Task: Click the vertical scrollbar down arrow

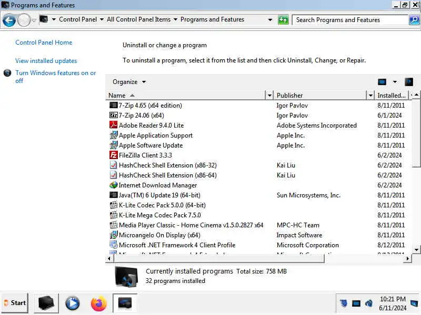Action: tap(416, 250)
